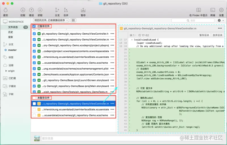227x145 pixels.
Task: Select unstaged UserInterfaceState.xcuserstate file row
Action: (x=73, y=110)
